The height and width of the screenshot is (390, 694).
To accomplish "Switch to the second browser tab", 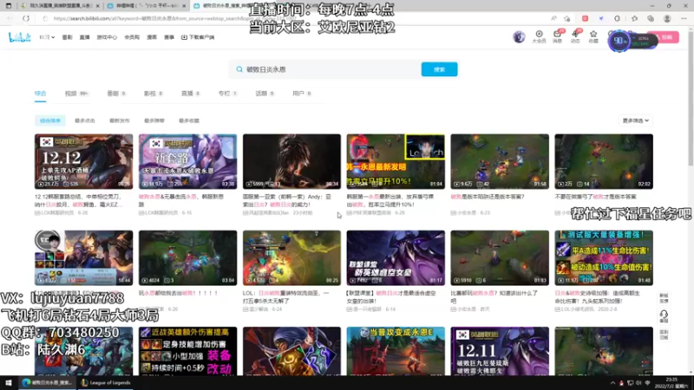I will 144,6.
